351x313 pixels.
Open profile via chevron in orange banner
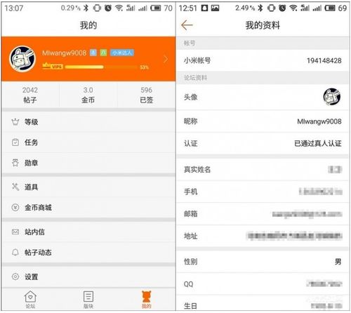166,59
